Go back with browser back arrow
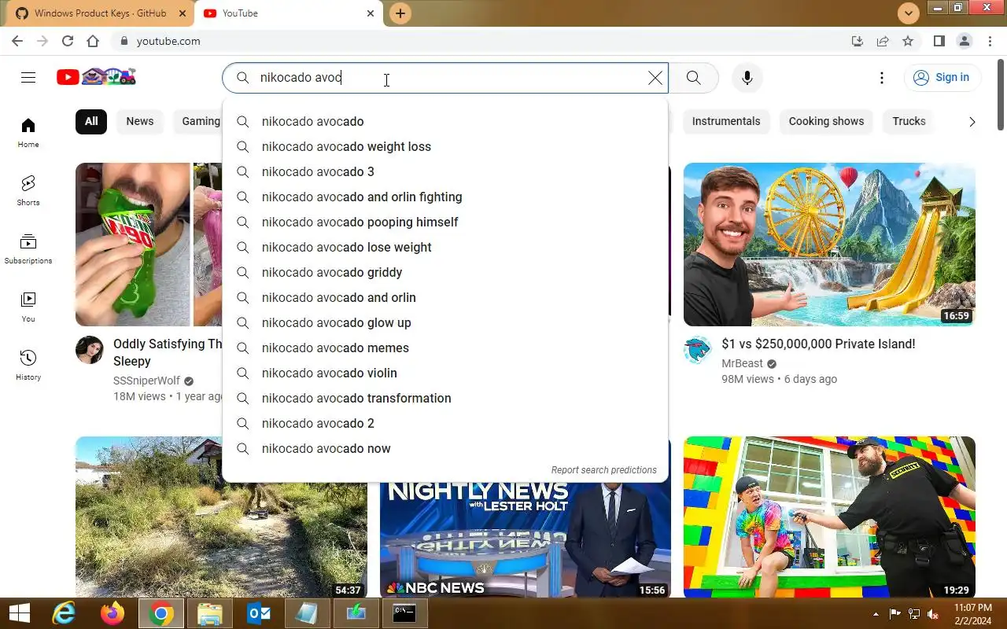The width and height of the screenshot is (1007, 629). [17, 41]
